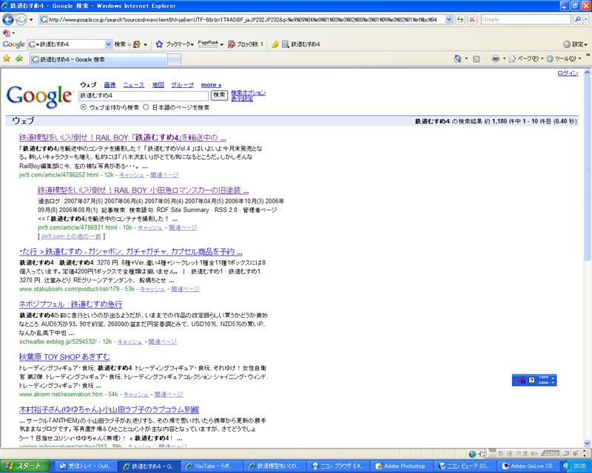Open the ツール(O) dropdown menu
Image resolution: width=592 pixels, height=473 pixels.
(x=566, y=58)
